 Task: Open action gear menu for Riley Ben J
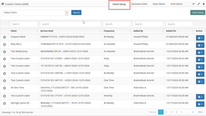200,45
